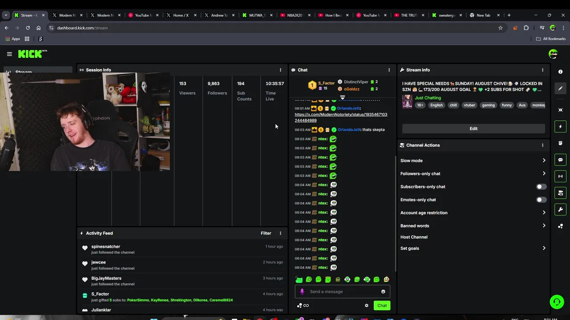Click the BigJayMasters follow entry
Image resolution: width=570 pixels, height=320 pixels.
(183, 281)
